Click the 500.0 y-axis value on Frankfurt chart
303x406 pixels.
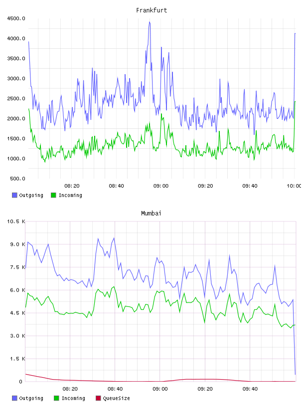[x=17, y=179]
